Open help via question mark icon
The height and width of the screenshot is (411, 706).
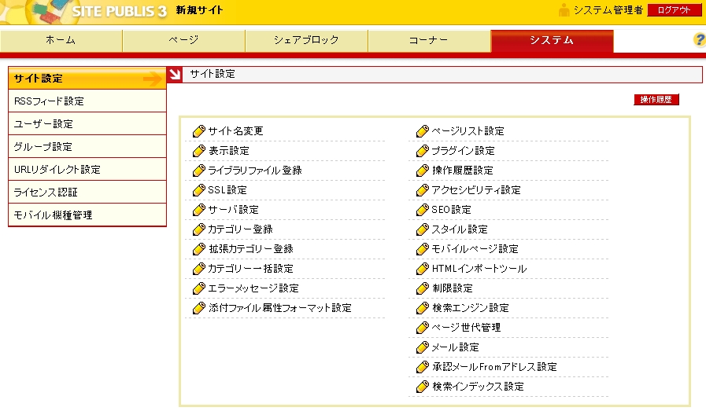[x=699, y=39]
